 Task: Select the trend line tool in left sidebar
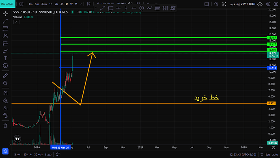point(5,21)
